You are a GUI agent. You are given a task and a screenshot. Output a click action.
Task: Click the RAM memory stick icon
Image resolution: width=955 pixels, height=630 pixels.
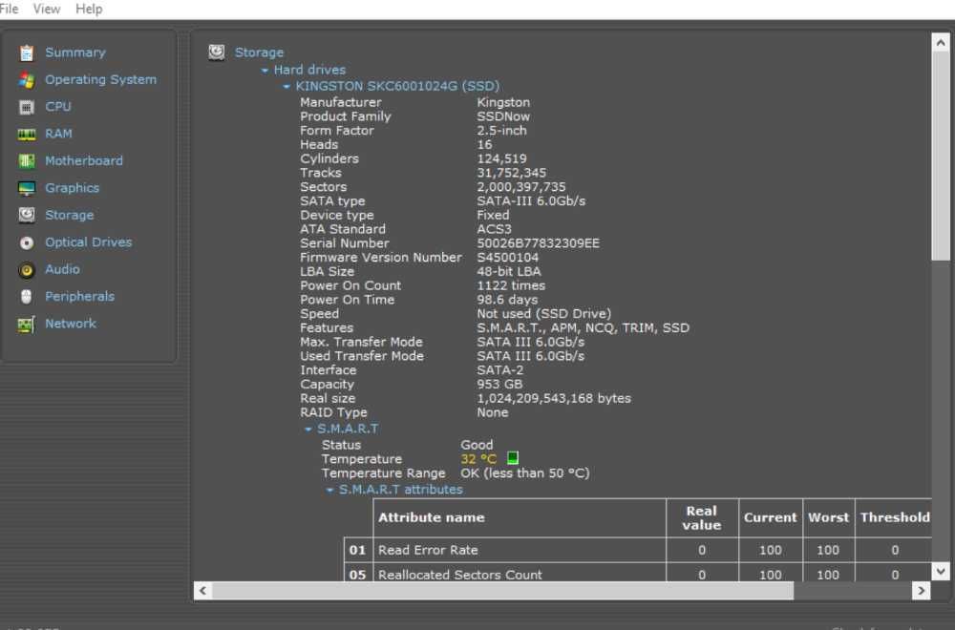coord(26,134)
